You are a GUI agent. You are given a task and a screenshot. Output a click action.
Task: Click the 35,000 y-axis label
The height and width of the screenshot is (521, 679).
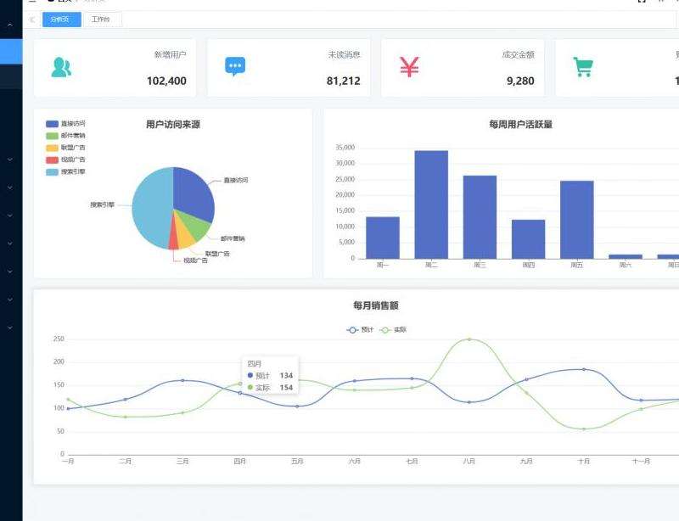(x=345, y=148)
